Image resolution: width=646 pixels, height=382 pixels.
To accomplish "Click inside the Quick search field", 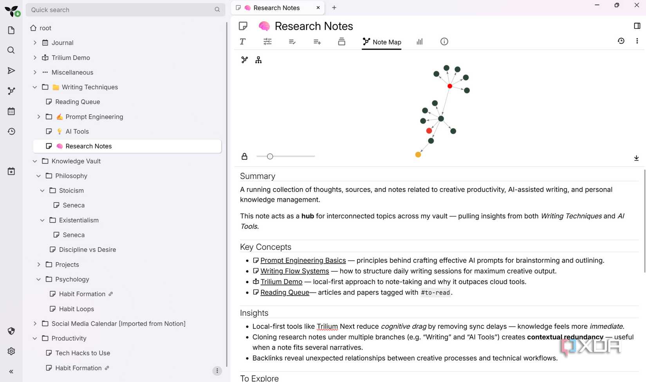I will (x=117, y=10).
